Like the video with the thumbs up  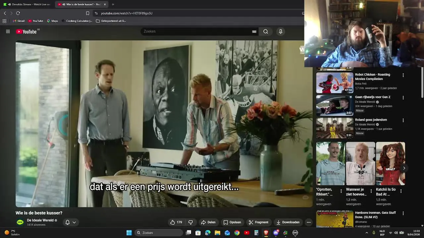click(176, 222)
